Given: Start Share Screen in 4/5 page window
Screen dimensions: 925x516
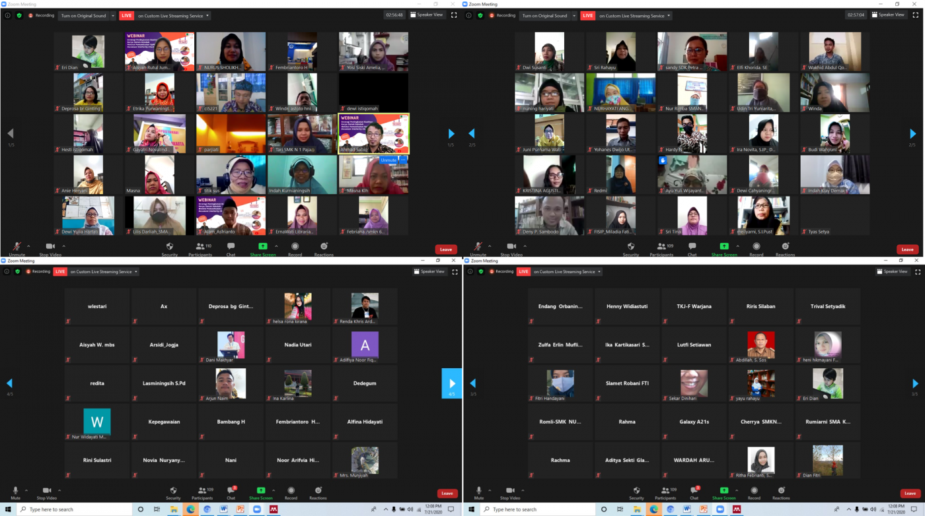Looking at the screenshot, I should 261,492.
